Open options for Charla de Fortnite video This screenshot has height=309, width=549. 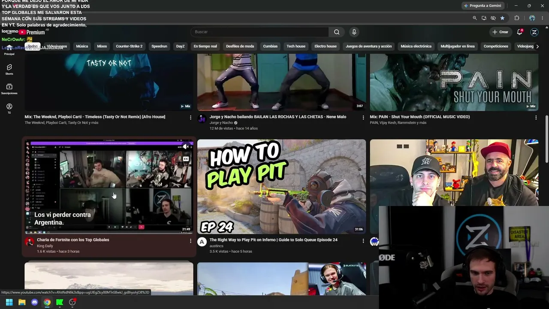tap(190, 241)
